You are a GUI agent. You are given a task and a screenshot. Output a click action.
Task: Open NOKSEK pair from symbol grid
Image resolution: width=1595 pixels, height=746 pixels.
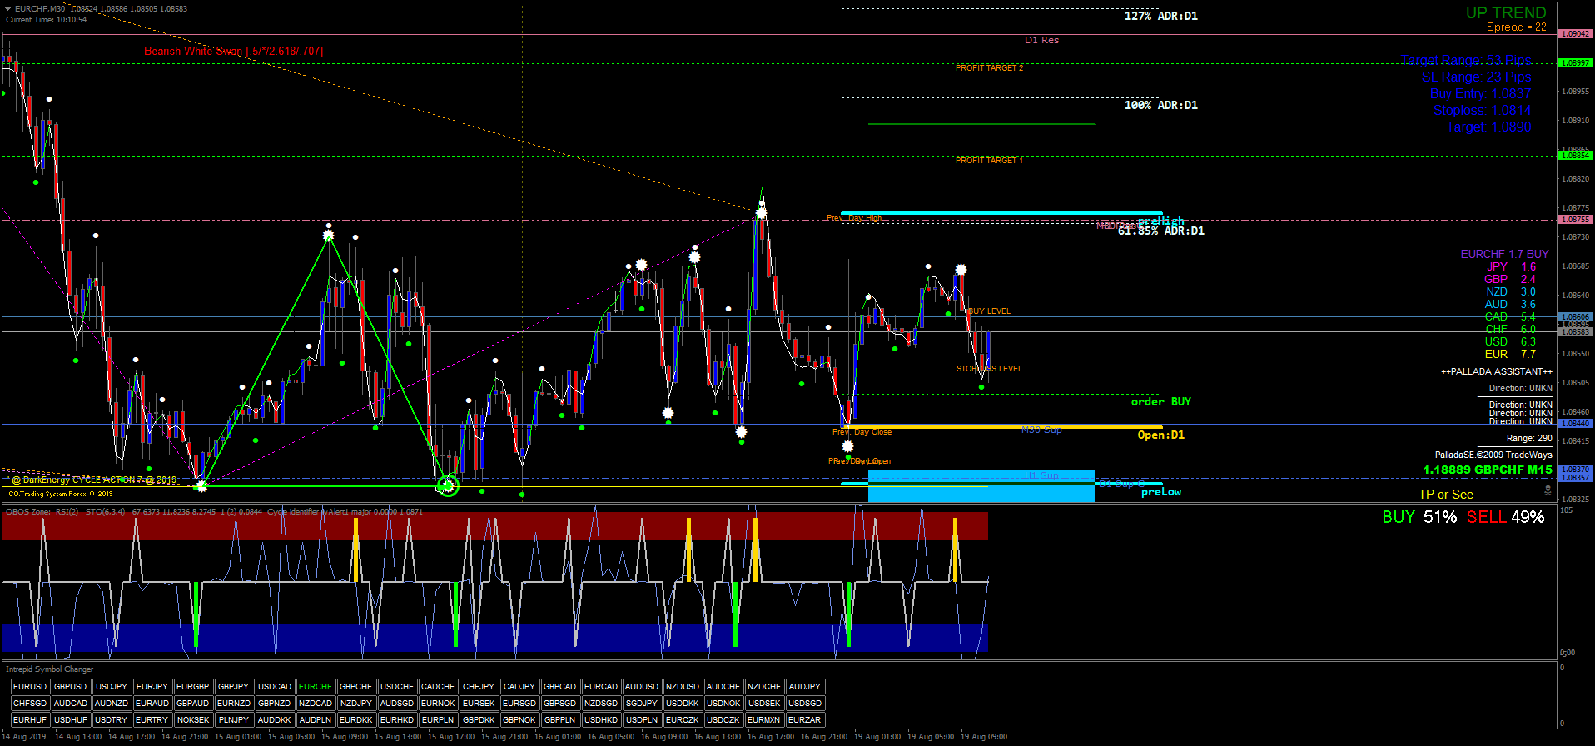(x=193, y=720)
